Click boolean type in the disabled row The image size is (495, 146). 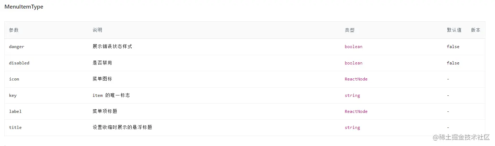click(353, 63)
